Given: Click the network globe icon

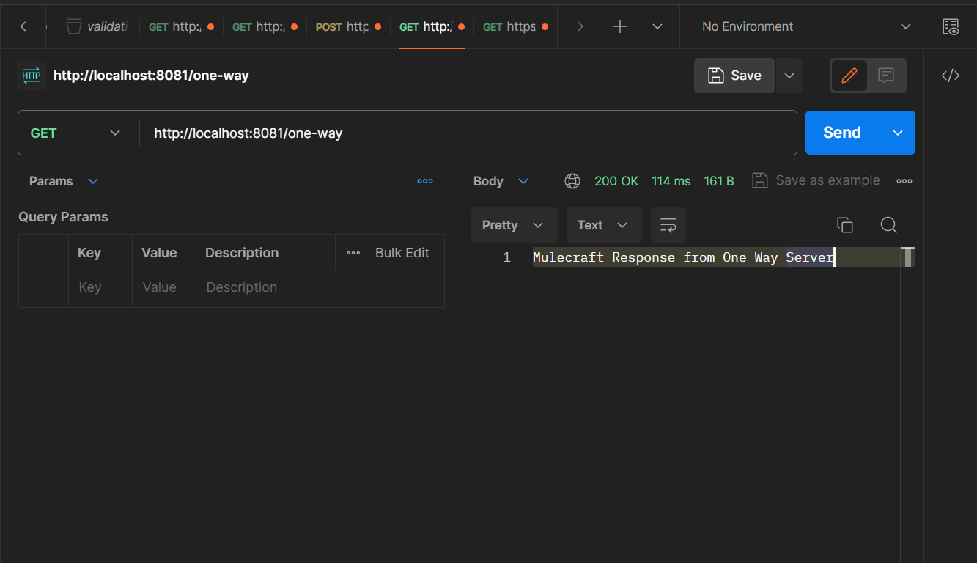Looking at the screenshot, I should tap(572, 181).
